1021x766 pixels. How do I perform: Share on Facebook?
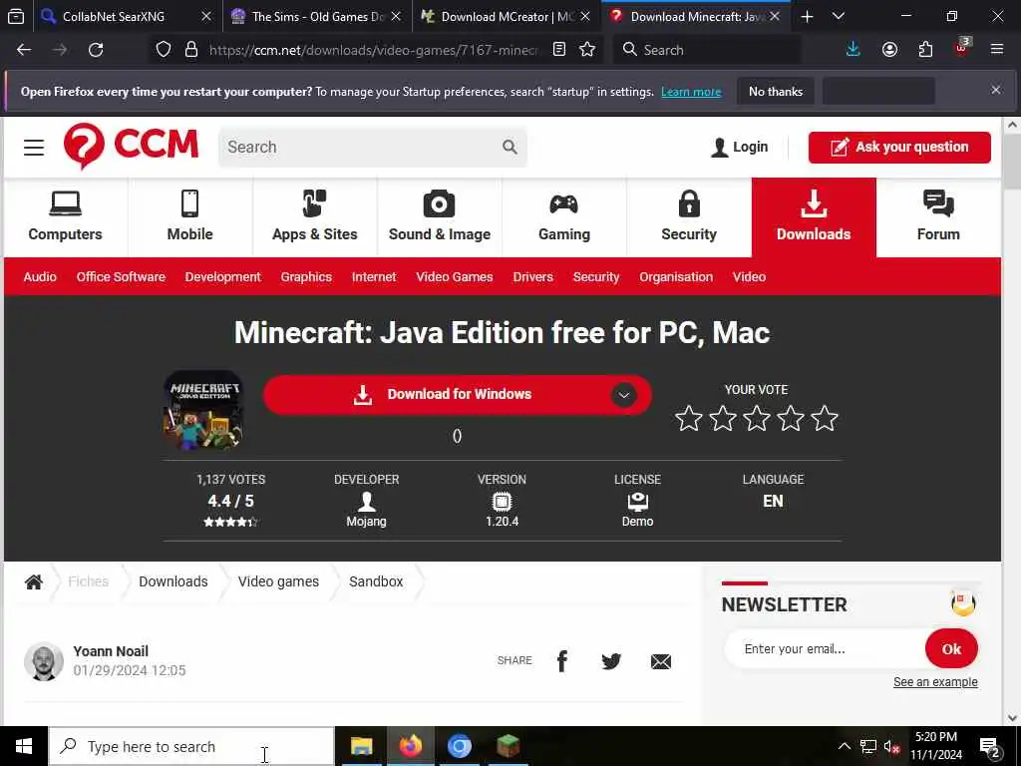pos(562,661)
